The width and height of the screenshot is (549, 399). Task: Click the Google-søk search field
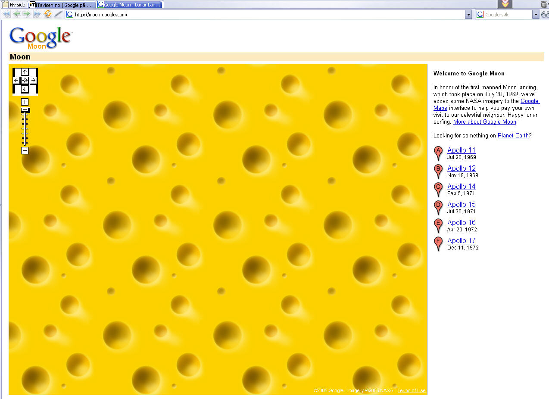pyautogui.click(x=508, y=15)
